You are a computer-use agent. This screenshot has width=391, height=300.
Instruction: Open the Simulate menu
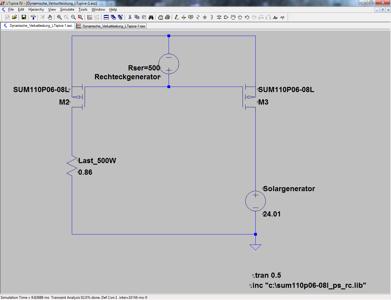pos(67,9)
